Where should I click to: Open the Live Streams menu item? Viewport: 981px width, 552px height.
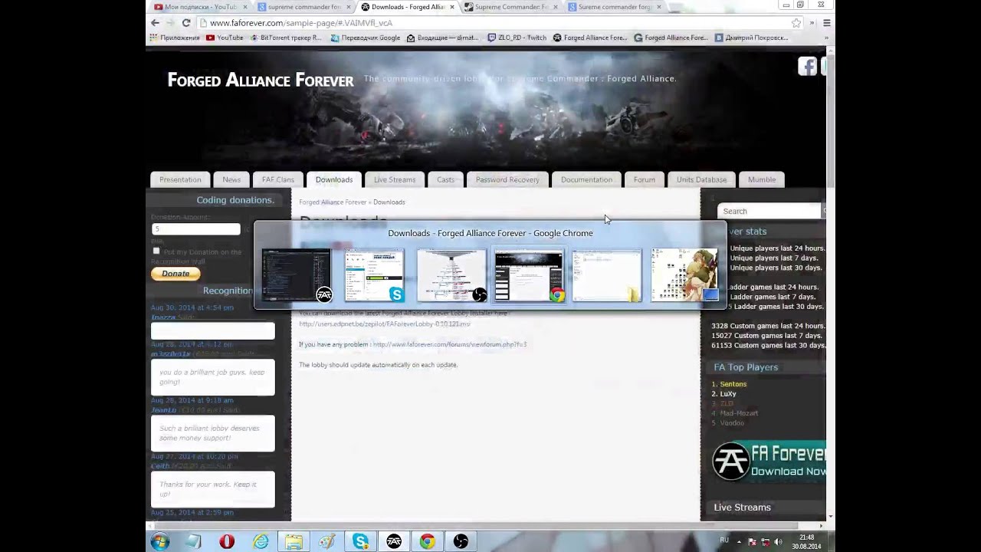[395, 179]
